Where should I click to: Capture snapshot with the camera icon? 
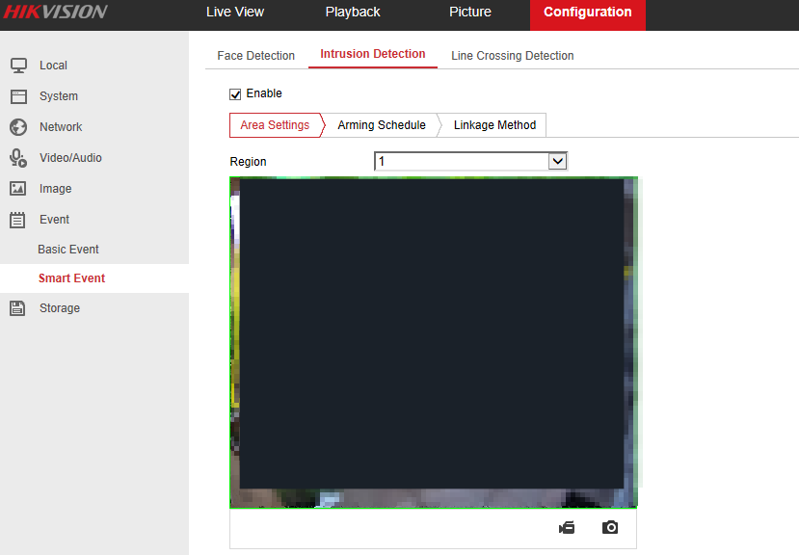pos(610,528)
